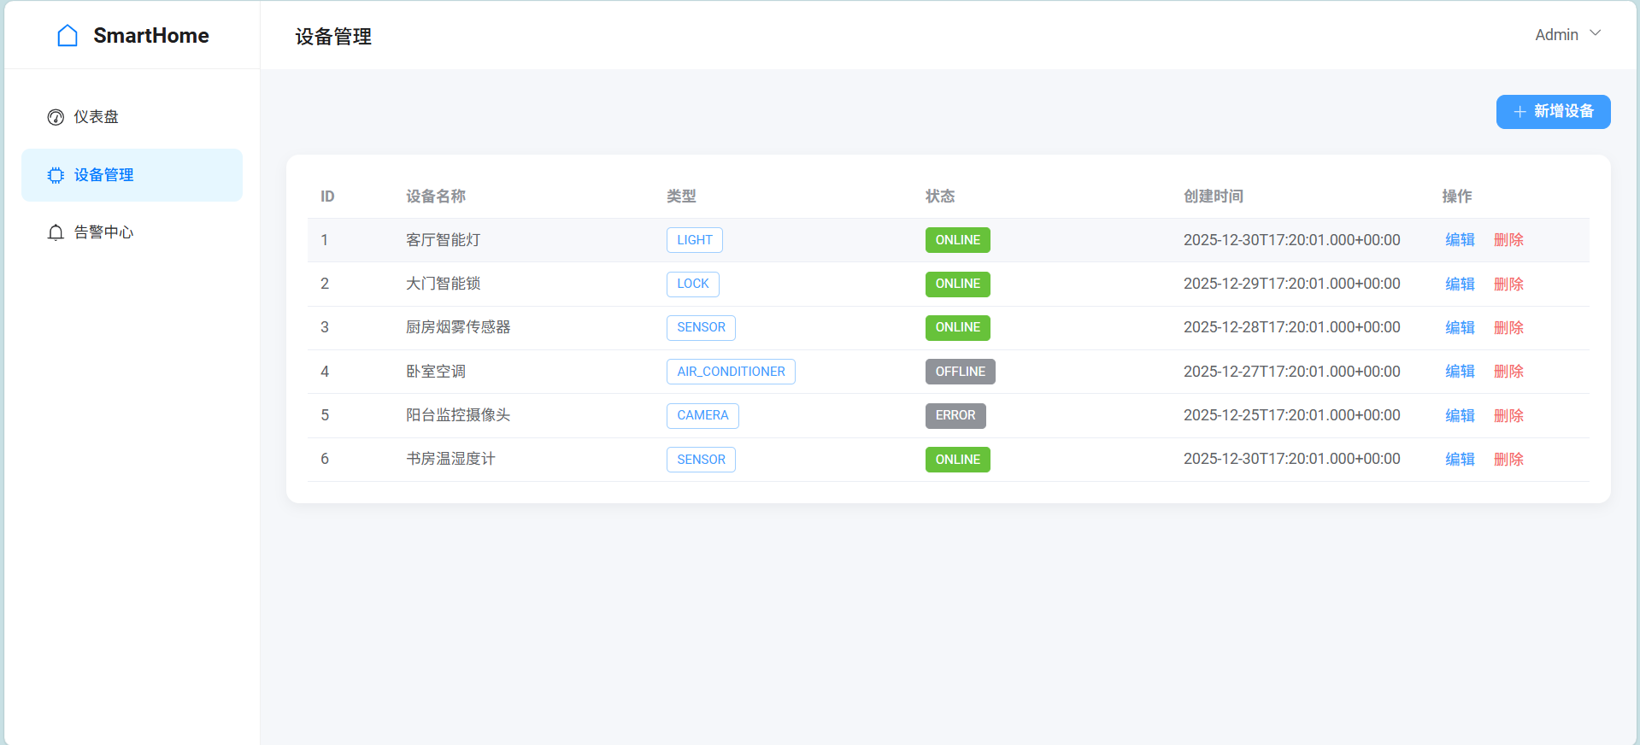This screenshot has height=745, width=1640.
Task: Go to the 告警中心 menu item
Action: point(103,232)
